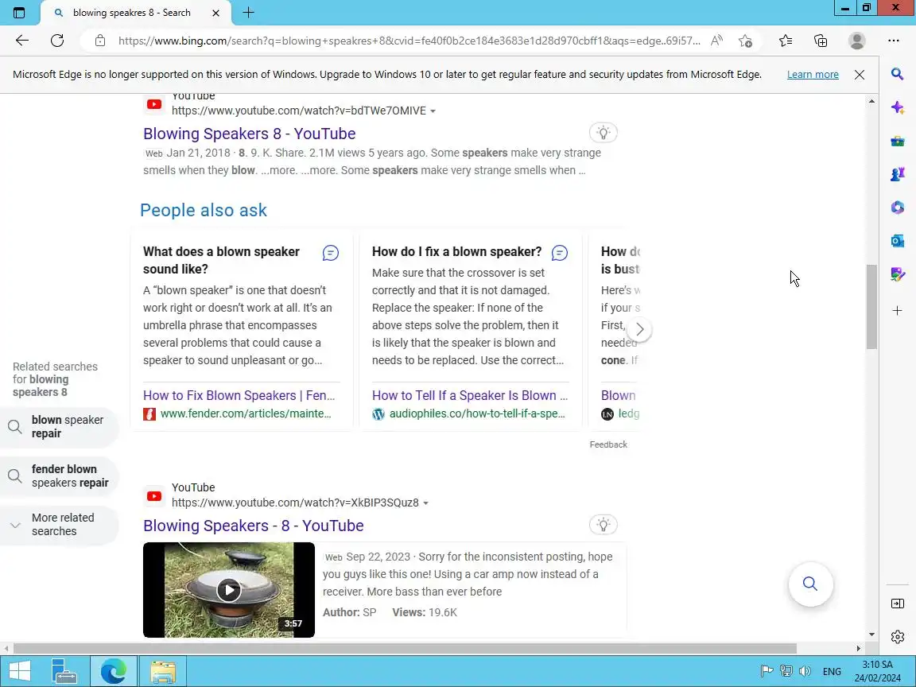This screenshot has height=687, width=916.
Task: Open sidebar Tools briefcase icon
Action: 898,142
